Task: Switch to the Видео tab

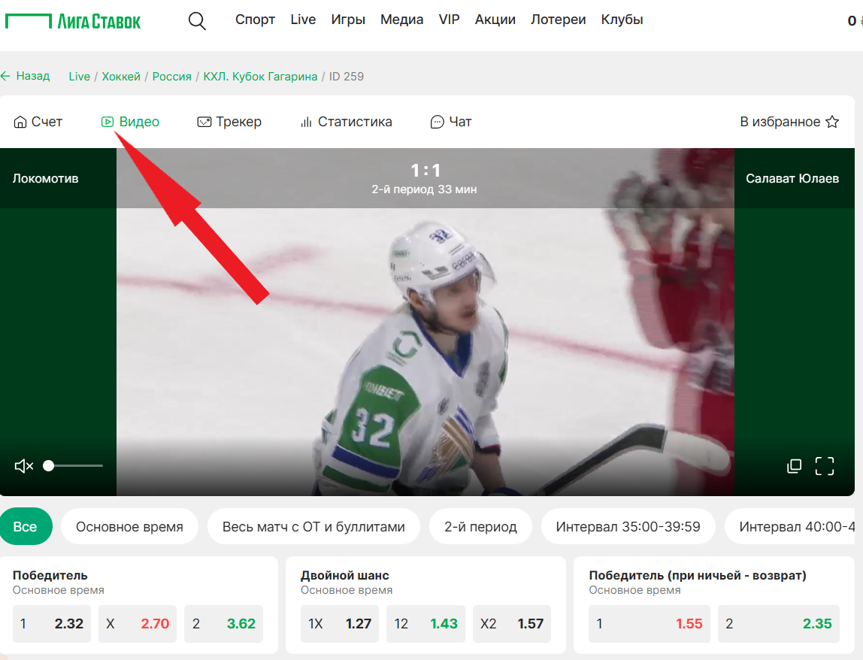Action: coord(131,122)
